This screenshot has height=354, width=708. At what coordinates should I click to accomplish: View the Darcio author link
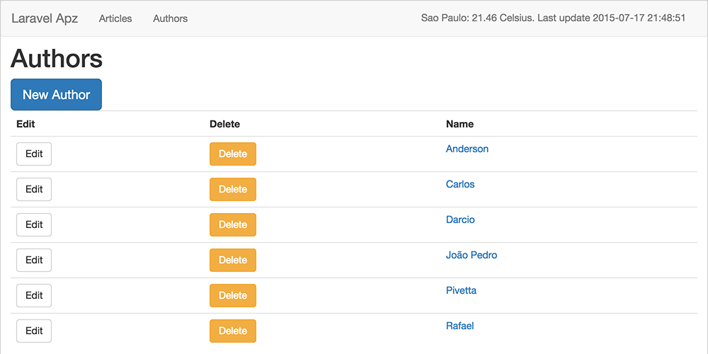(460, 219)
